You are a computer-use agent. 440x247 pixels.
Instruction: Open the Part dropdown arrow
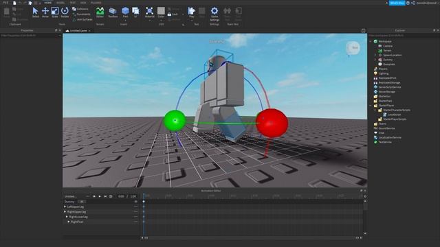pos(125,20)
